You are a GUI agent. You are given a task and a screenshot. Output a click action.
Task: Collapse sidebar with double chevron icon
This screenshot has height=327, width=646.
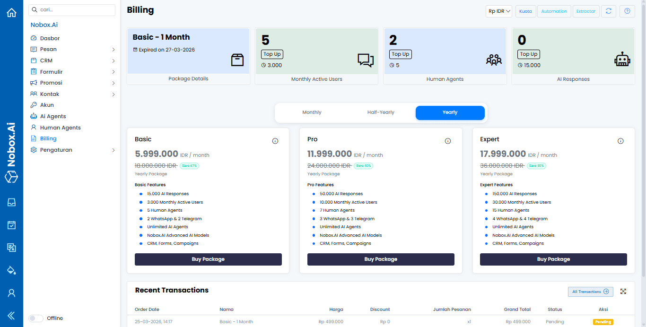click(11, 316)
